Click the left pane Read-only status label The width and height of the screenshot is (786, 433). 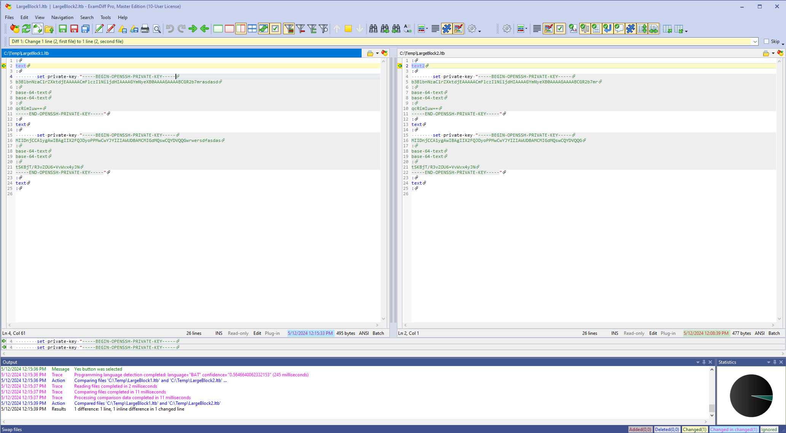pyautogui.click(x=238, y=333)
